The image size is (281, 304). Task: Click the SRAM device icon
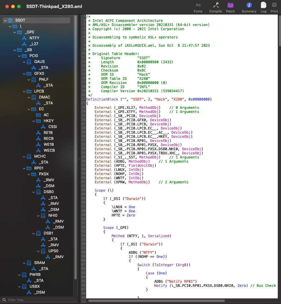pyautogui.click(x=29, y=263)
